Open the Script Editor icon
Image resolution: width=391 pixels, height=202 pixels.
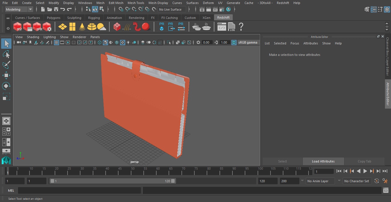point(386,191)
